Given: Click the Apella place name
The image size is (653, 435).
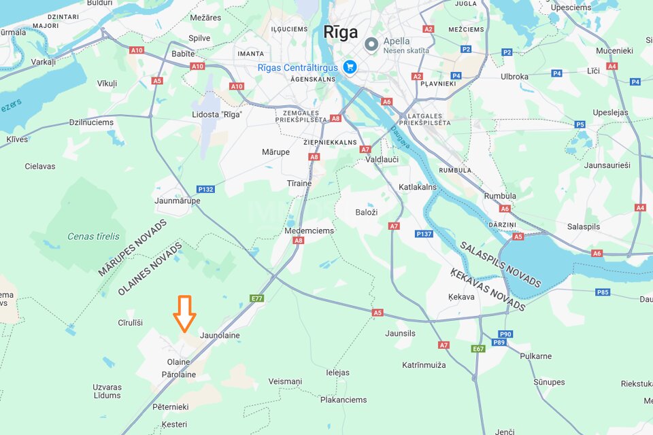Looking at the screenshot, I should [397, 41].
